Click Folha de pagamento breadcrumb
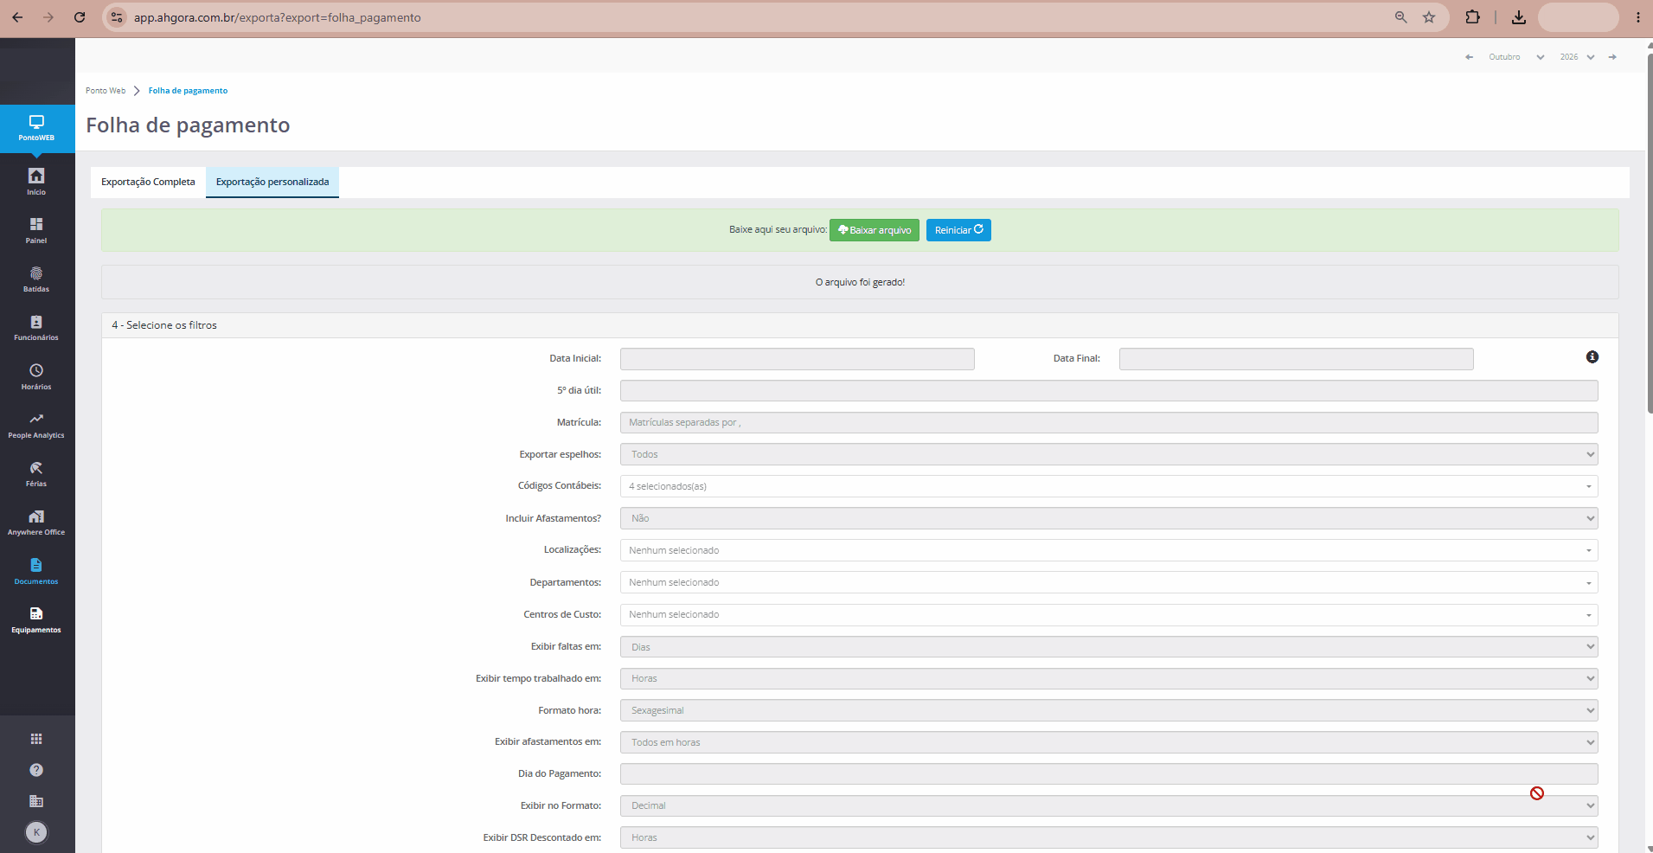Screen dimensions: 1653x853 point(188,91)
